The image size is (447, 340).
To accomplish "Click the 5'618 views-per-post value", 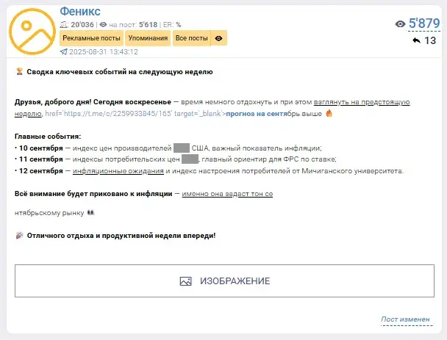I will click(x=148, y=25).
